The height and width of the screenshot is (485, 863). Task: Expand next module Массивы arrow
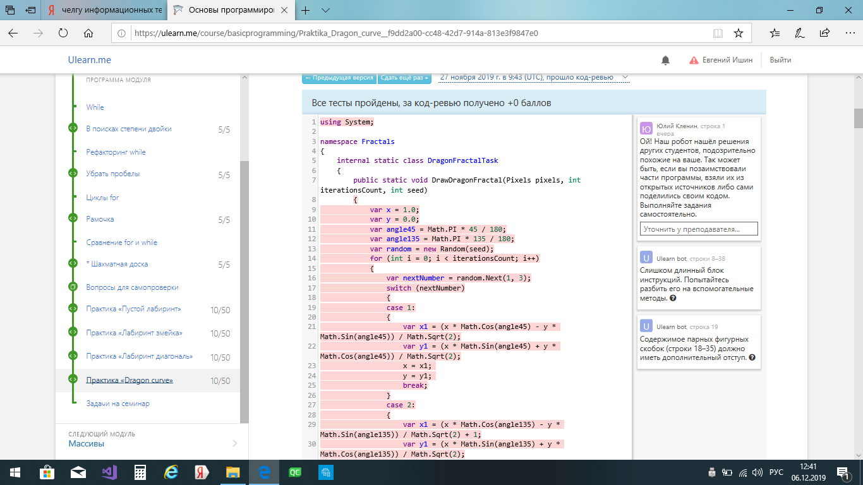235,443
